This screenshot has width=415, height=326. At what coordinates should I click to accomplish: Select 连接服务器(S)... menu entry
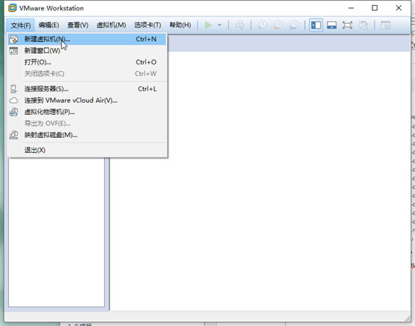coord(87,88)
